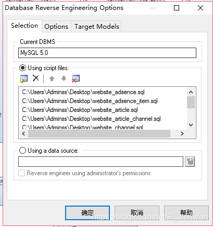Click the Move Down arrow icon

64,78
